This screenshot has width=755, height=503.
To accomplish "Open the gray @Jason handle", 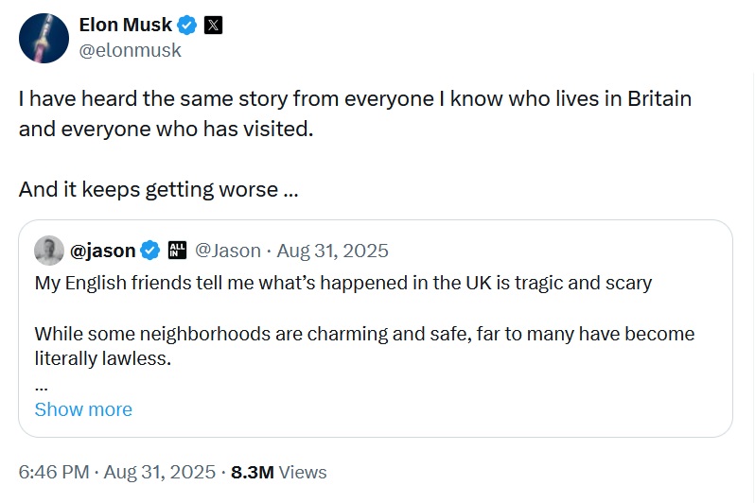I will 227,251.
